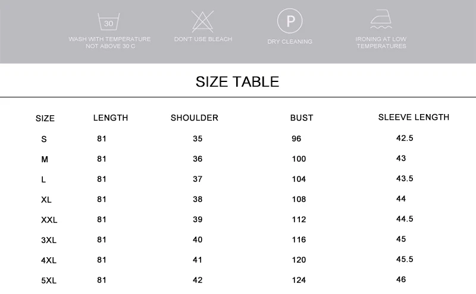This screenshot has height=294, width=476.
Task: Click the 'Dry cleaning' caption
Action: (290, 42)
